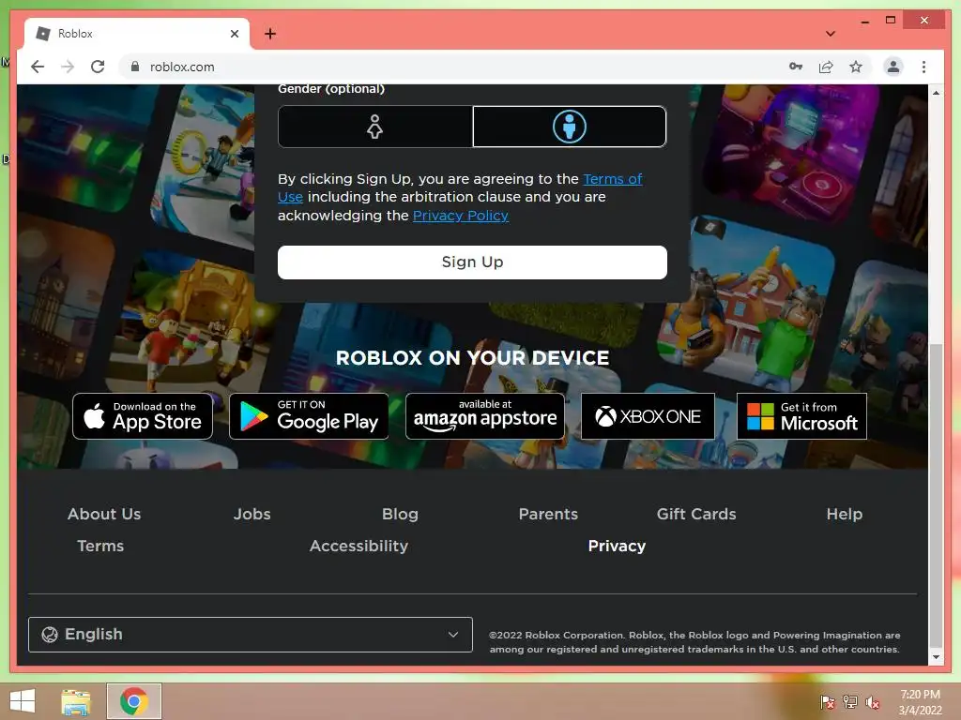Open a new browser tab
The height and width of the screenshot is (720, 961).
270,34
